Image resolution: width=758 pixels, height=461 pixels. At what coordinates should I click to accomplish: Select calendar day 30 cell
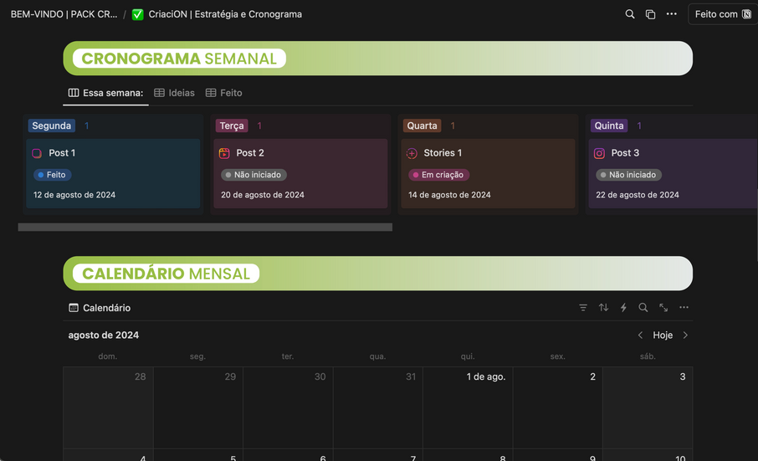(288, 407)
